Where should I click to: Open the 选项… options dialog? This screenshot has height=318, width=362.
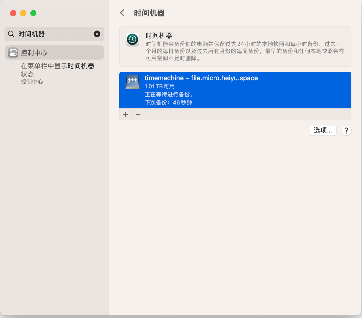(x=323, y=130)
